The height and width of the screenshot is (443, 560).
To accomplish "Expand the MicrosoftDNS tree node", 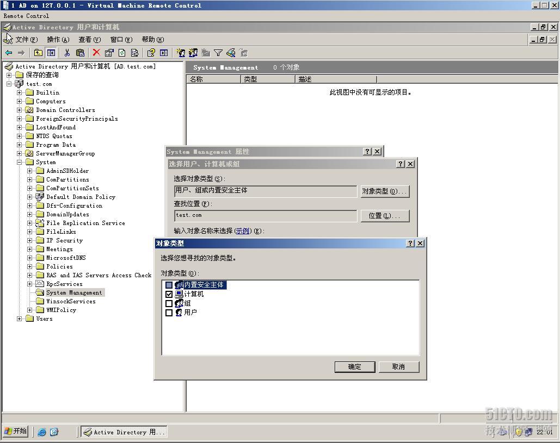I will 29,258.
